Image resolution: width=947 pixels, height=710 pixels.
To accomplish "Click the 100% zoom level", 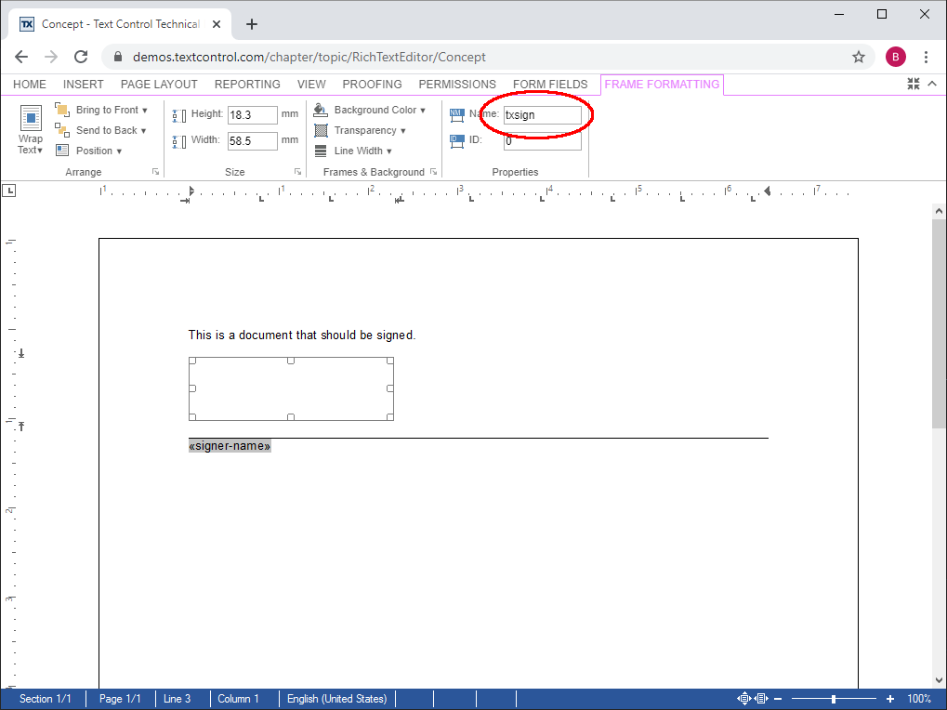I will pyautogui.click(x=918, y=699).
